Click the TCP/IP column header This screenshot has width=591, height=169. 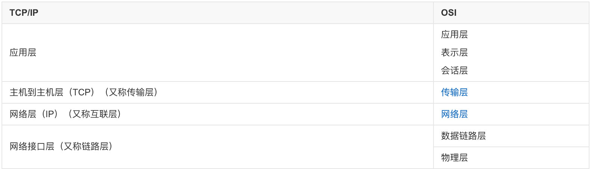(24, 13)
